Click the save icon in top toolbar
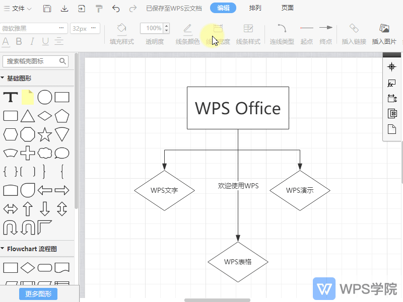Viewport: 403px width, 302px height. click(47, 9)
